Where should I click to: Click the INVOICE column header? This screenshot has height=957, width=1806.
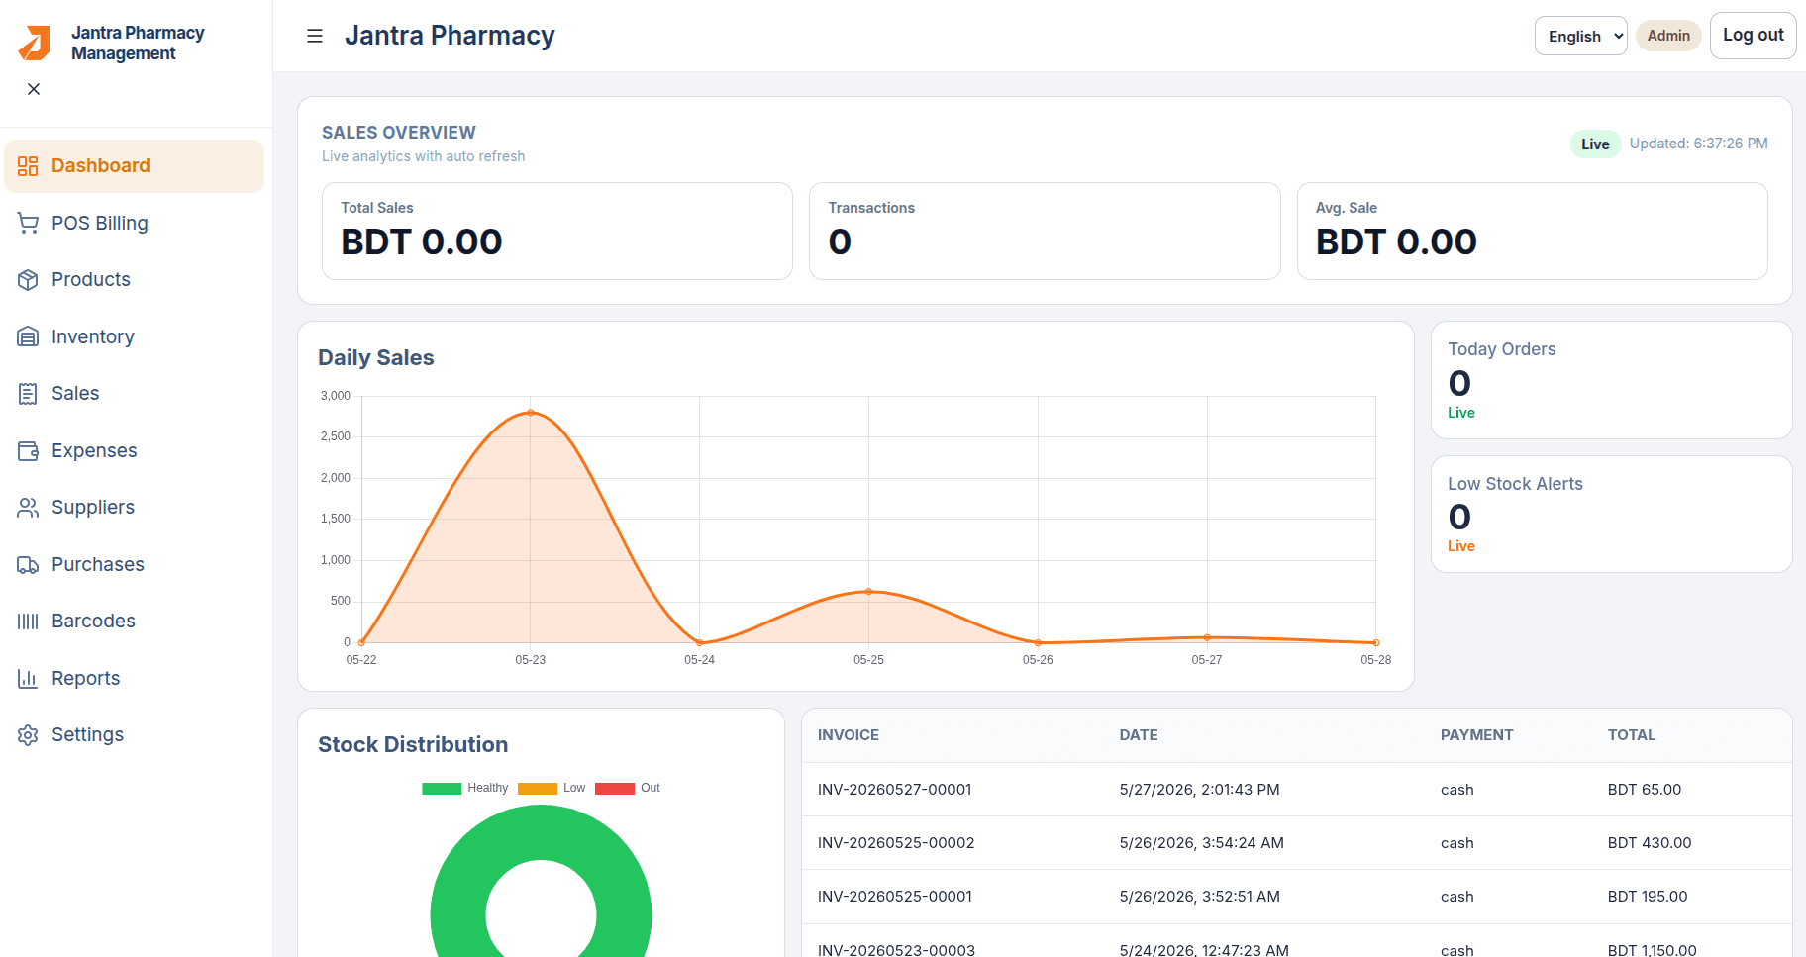pos(849,735)
